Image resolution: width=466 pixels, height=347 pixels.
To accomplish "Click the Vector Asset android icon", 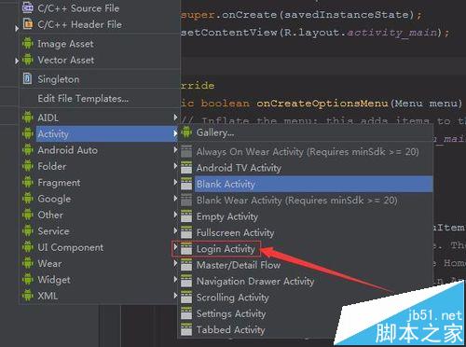I will coord(28,60).
